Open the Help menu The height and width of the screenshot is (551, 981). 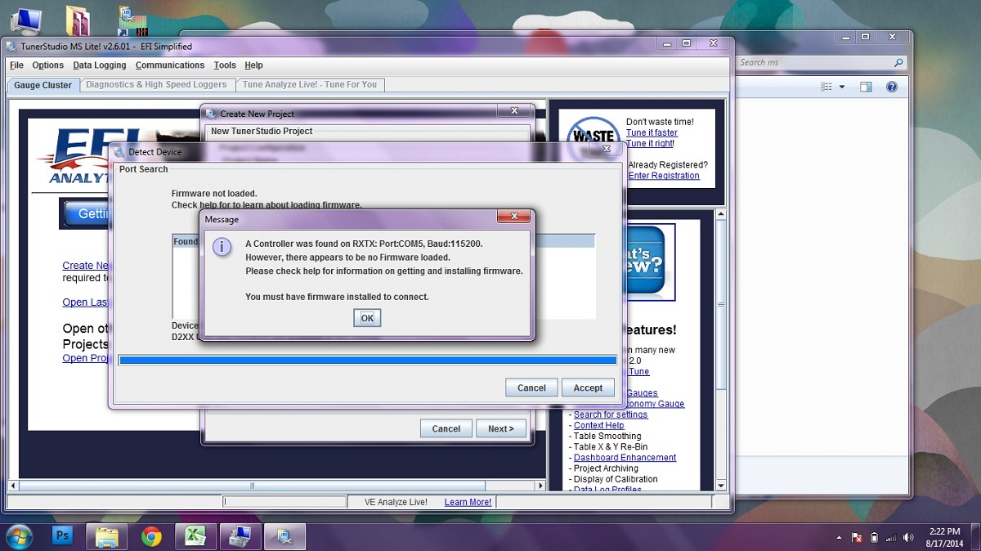point(253,65)
